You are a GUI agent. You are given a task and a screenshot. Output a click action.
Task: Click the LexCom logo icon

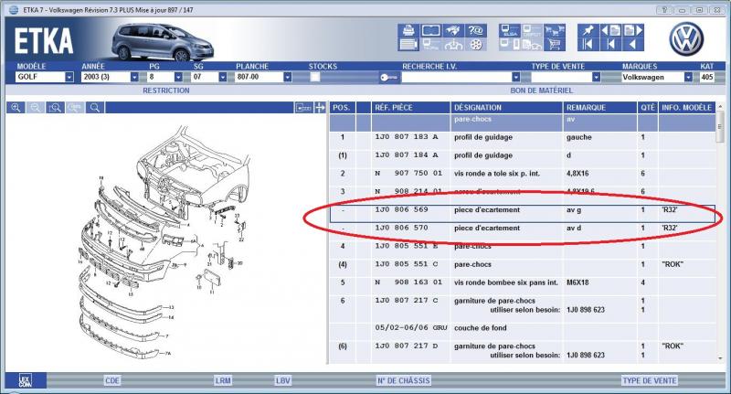26,380
